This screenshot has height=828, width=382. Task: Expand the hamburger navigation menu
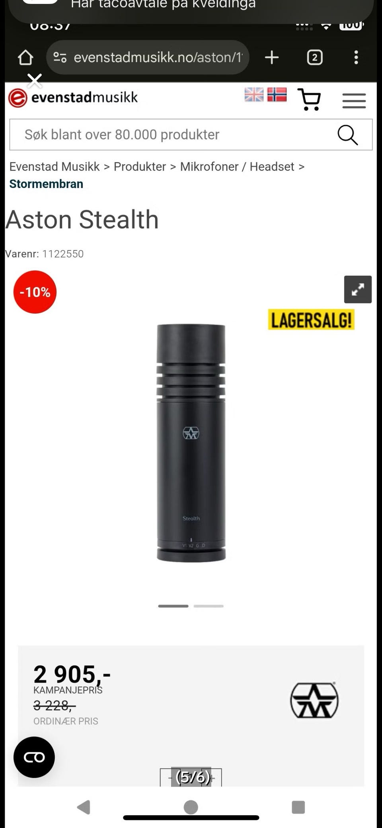click(x=354, y=101)
